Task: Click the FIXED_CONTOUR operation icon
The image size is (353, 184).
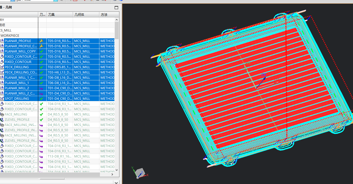Action: (x=2, y=62)
